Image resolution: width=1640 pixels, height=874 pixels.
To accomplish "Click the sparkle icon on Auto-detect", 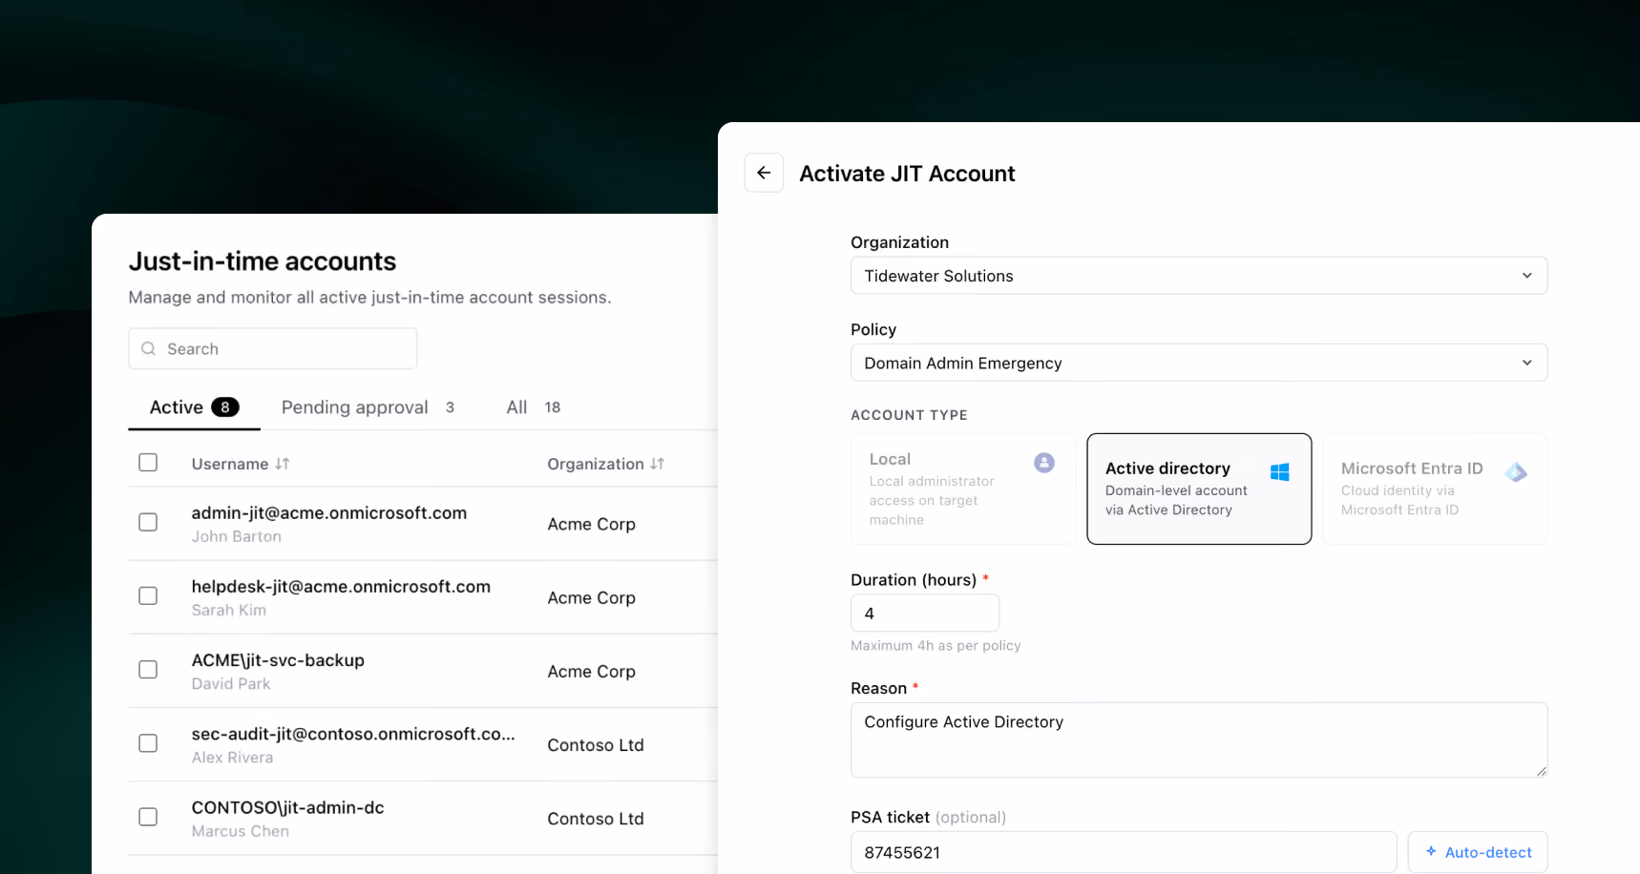I will 1431,851.
